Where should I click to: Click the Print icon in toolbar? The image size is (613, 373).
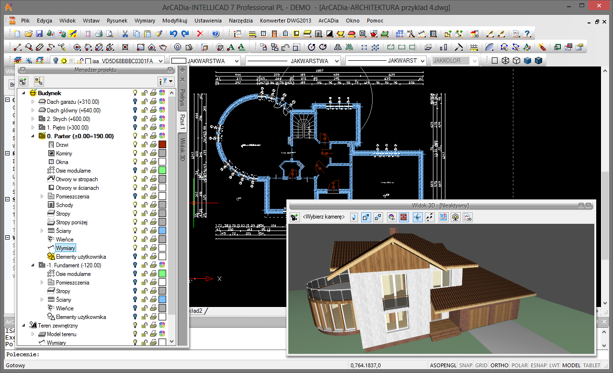pyautogui.click(x=99, y=34)
